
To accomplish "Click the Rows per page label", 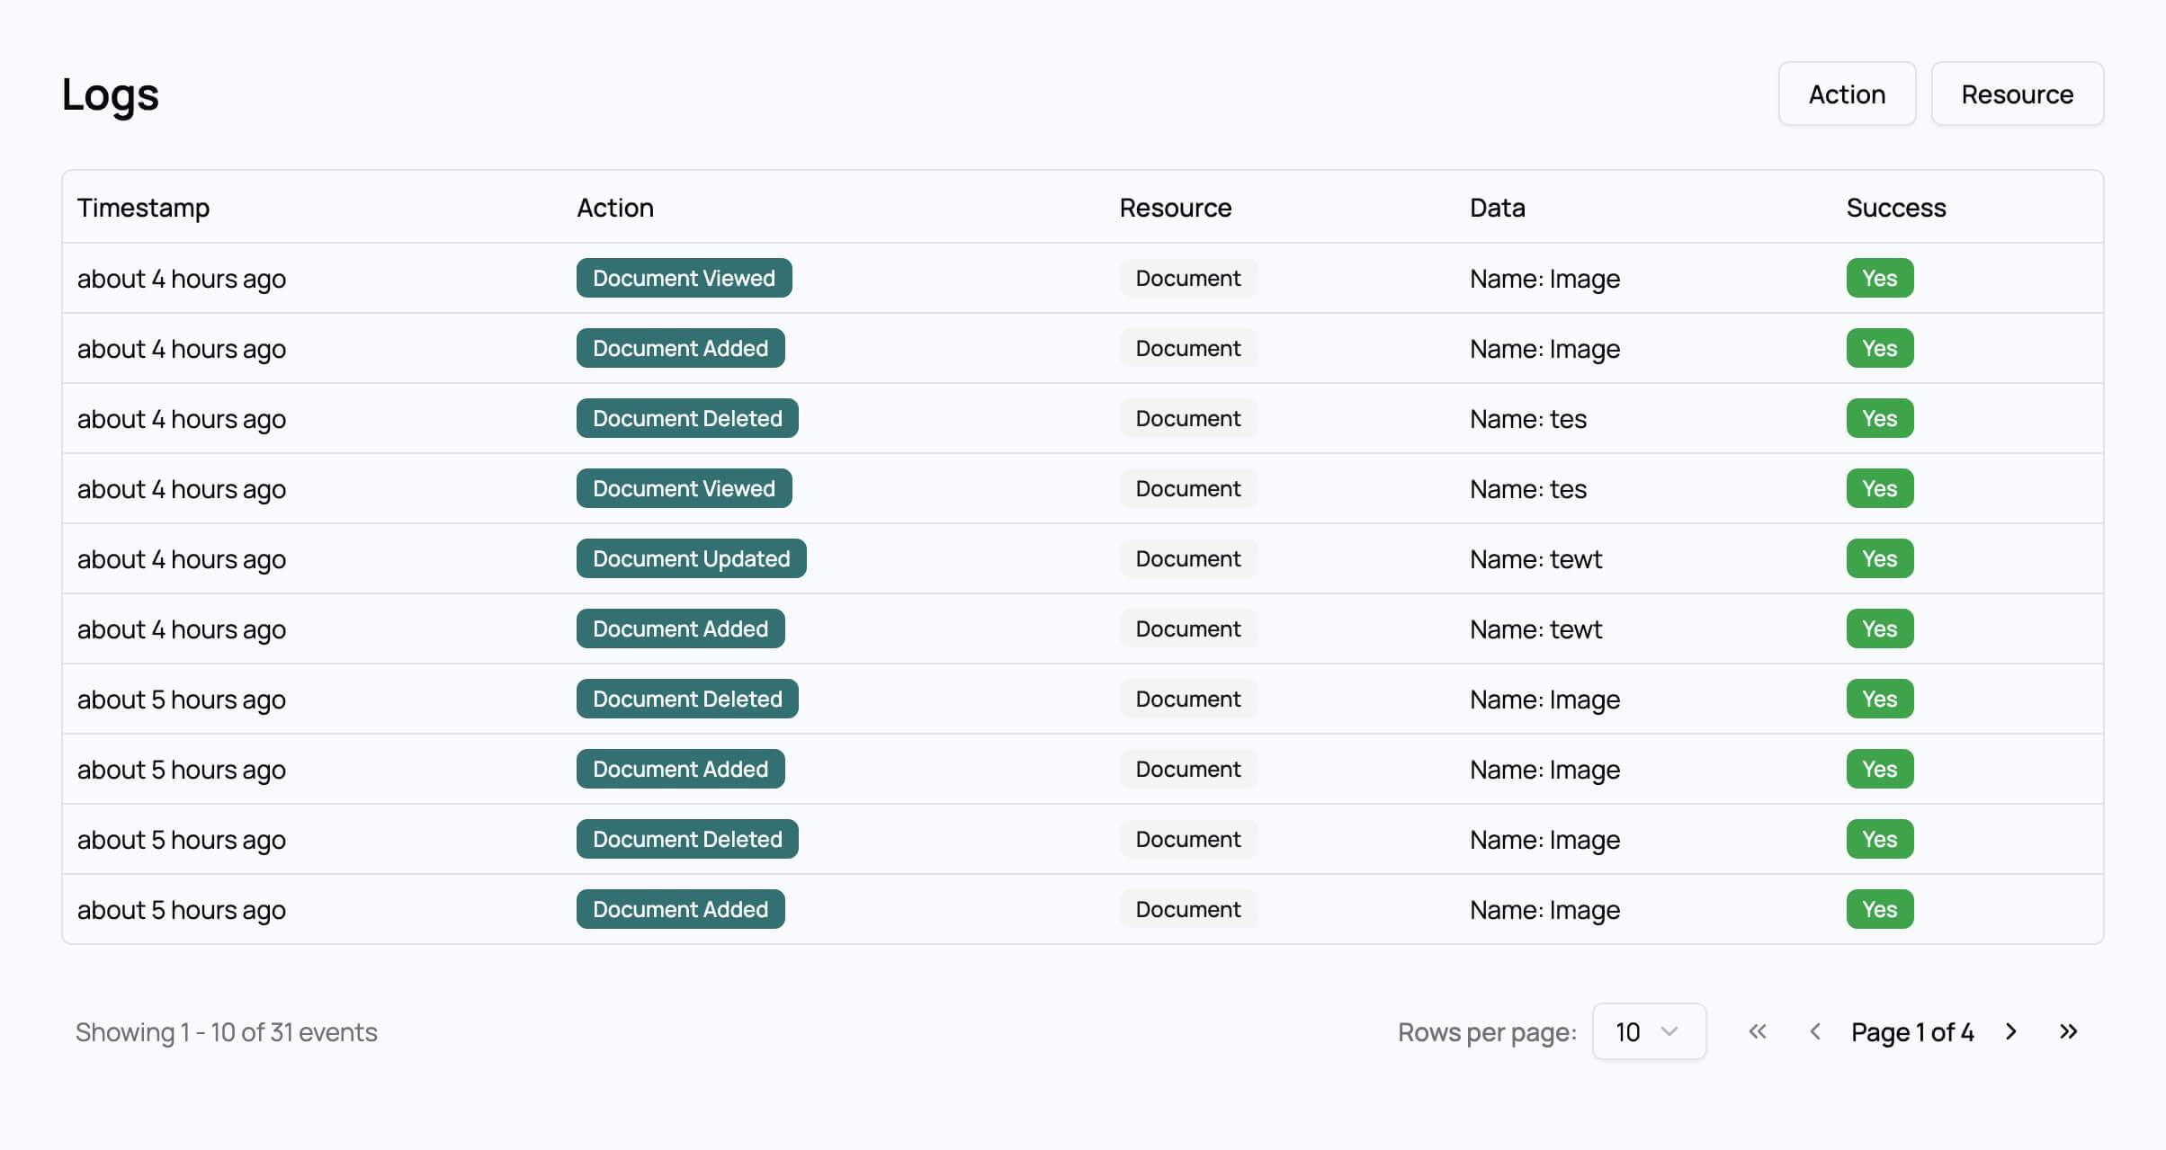I will point(1487,1032).
